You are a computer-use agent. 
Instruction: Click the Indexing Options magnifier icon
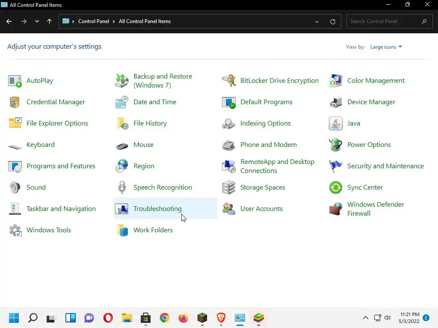tap(229, 123)
